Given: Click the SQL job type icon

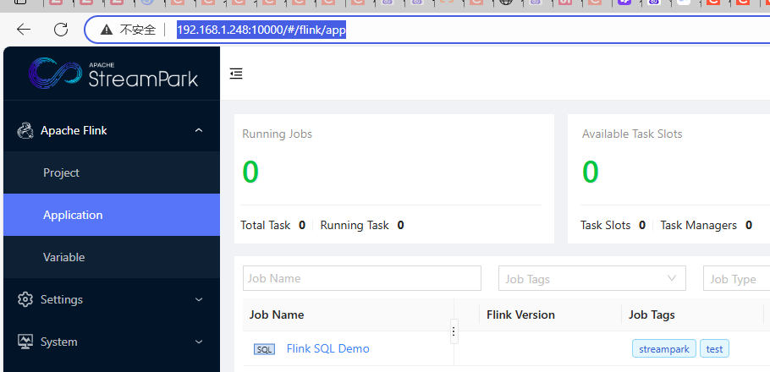Looking at the screenshot, I should [264, 349].
